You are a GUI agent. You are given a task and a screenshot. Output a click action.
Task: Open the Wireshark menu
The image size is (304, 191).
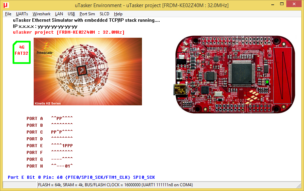point(42,14)
